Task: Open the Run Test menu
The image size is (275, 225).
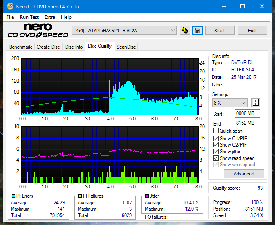Action: tap(29, 17)
